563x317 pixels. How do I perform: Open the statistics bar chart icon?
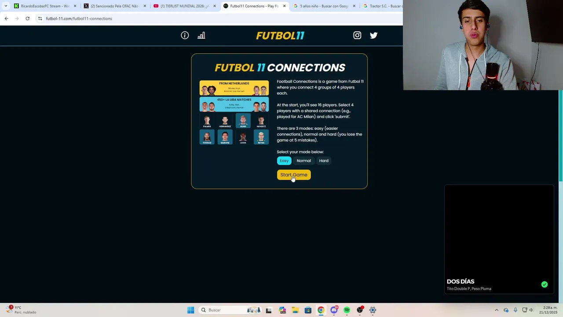coord(201,35)
